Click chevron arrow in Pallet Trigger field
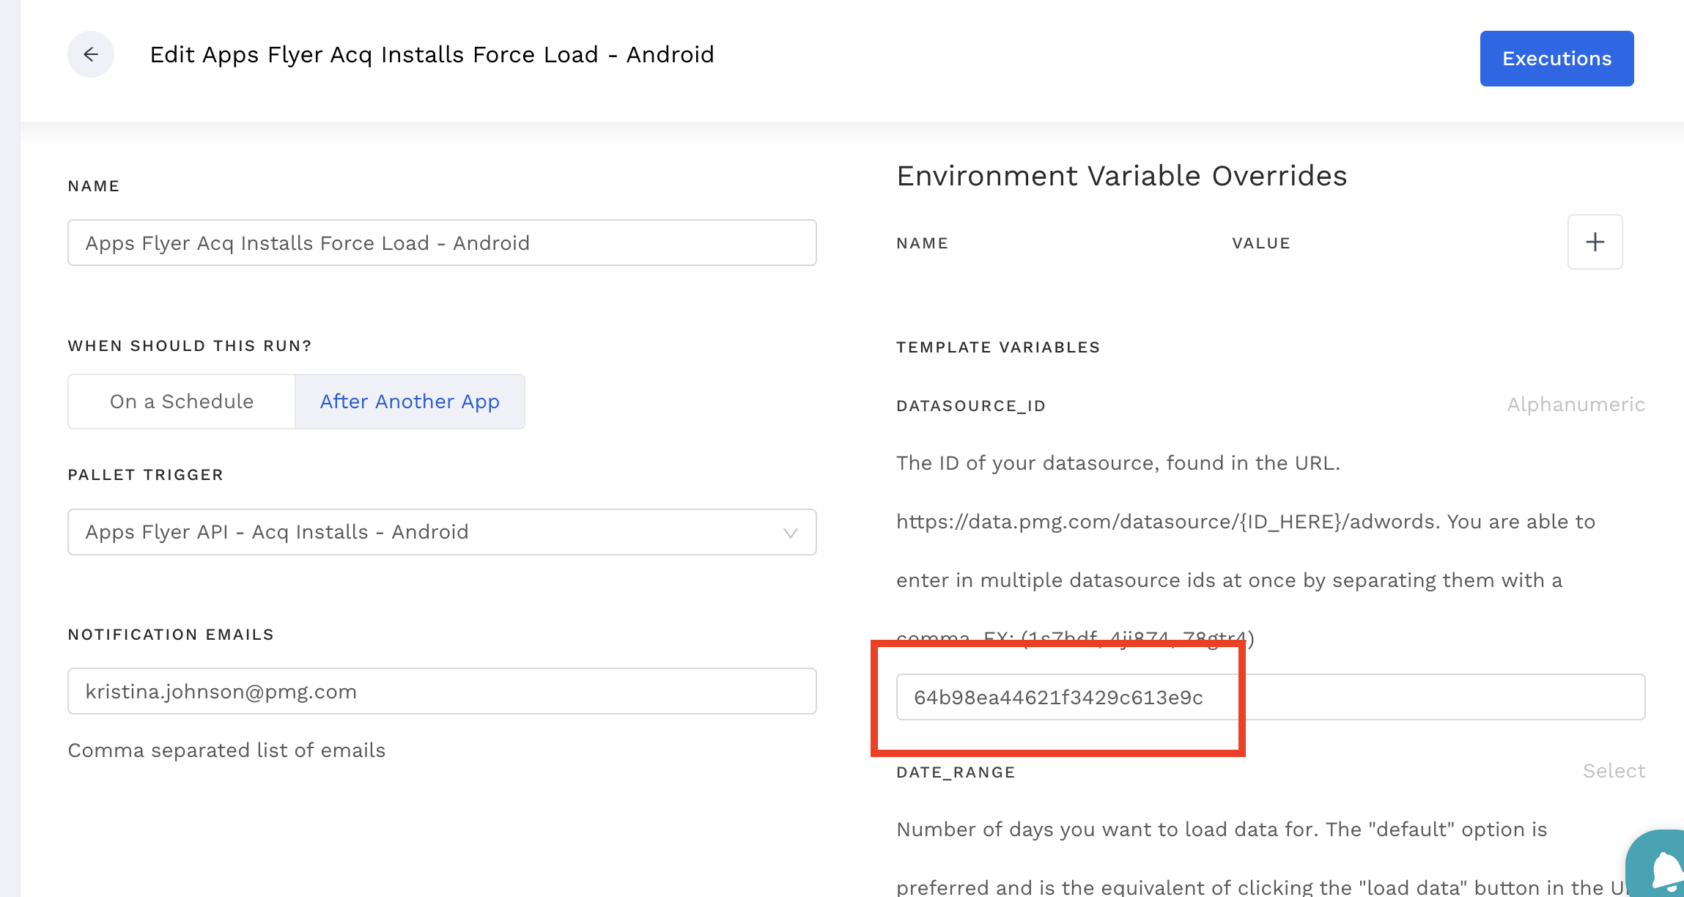The width and height of the screenshot is (1684, 897). coord(790,533)
